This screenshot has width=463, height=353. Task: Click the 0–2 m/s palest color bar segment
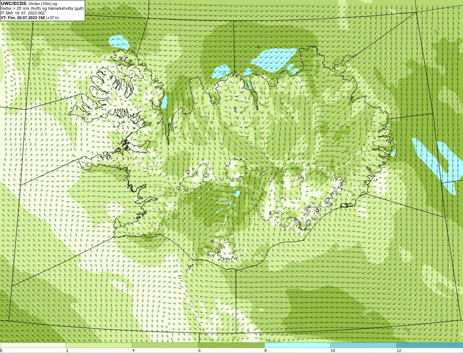tap(33, 345)
